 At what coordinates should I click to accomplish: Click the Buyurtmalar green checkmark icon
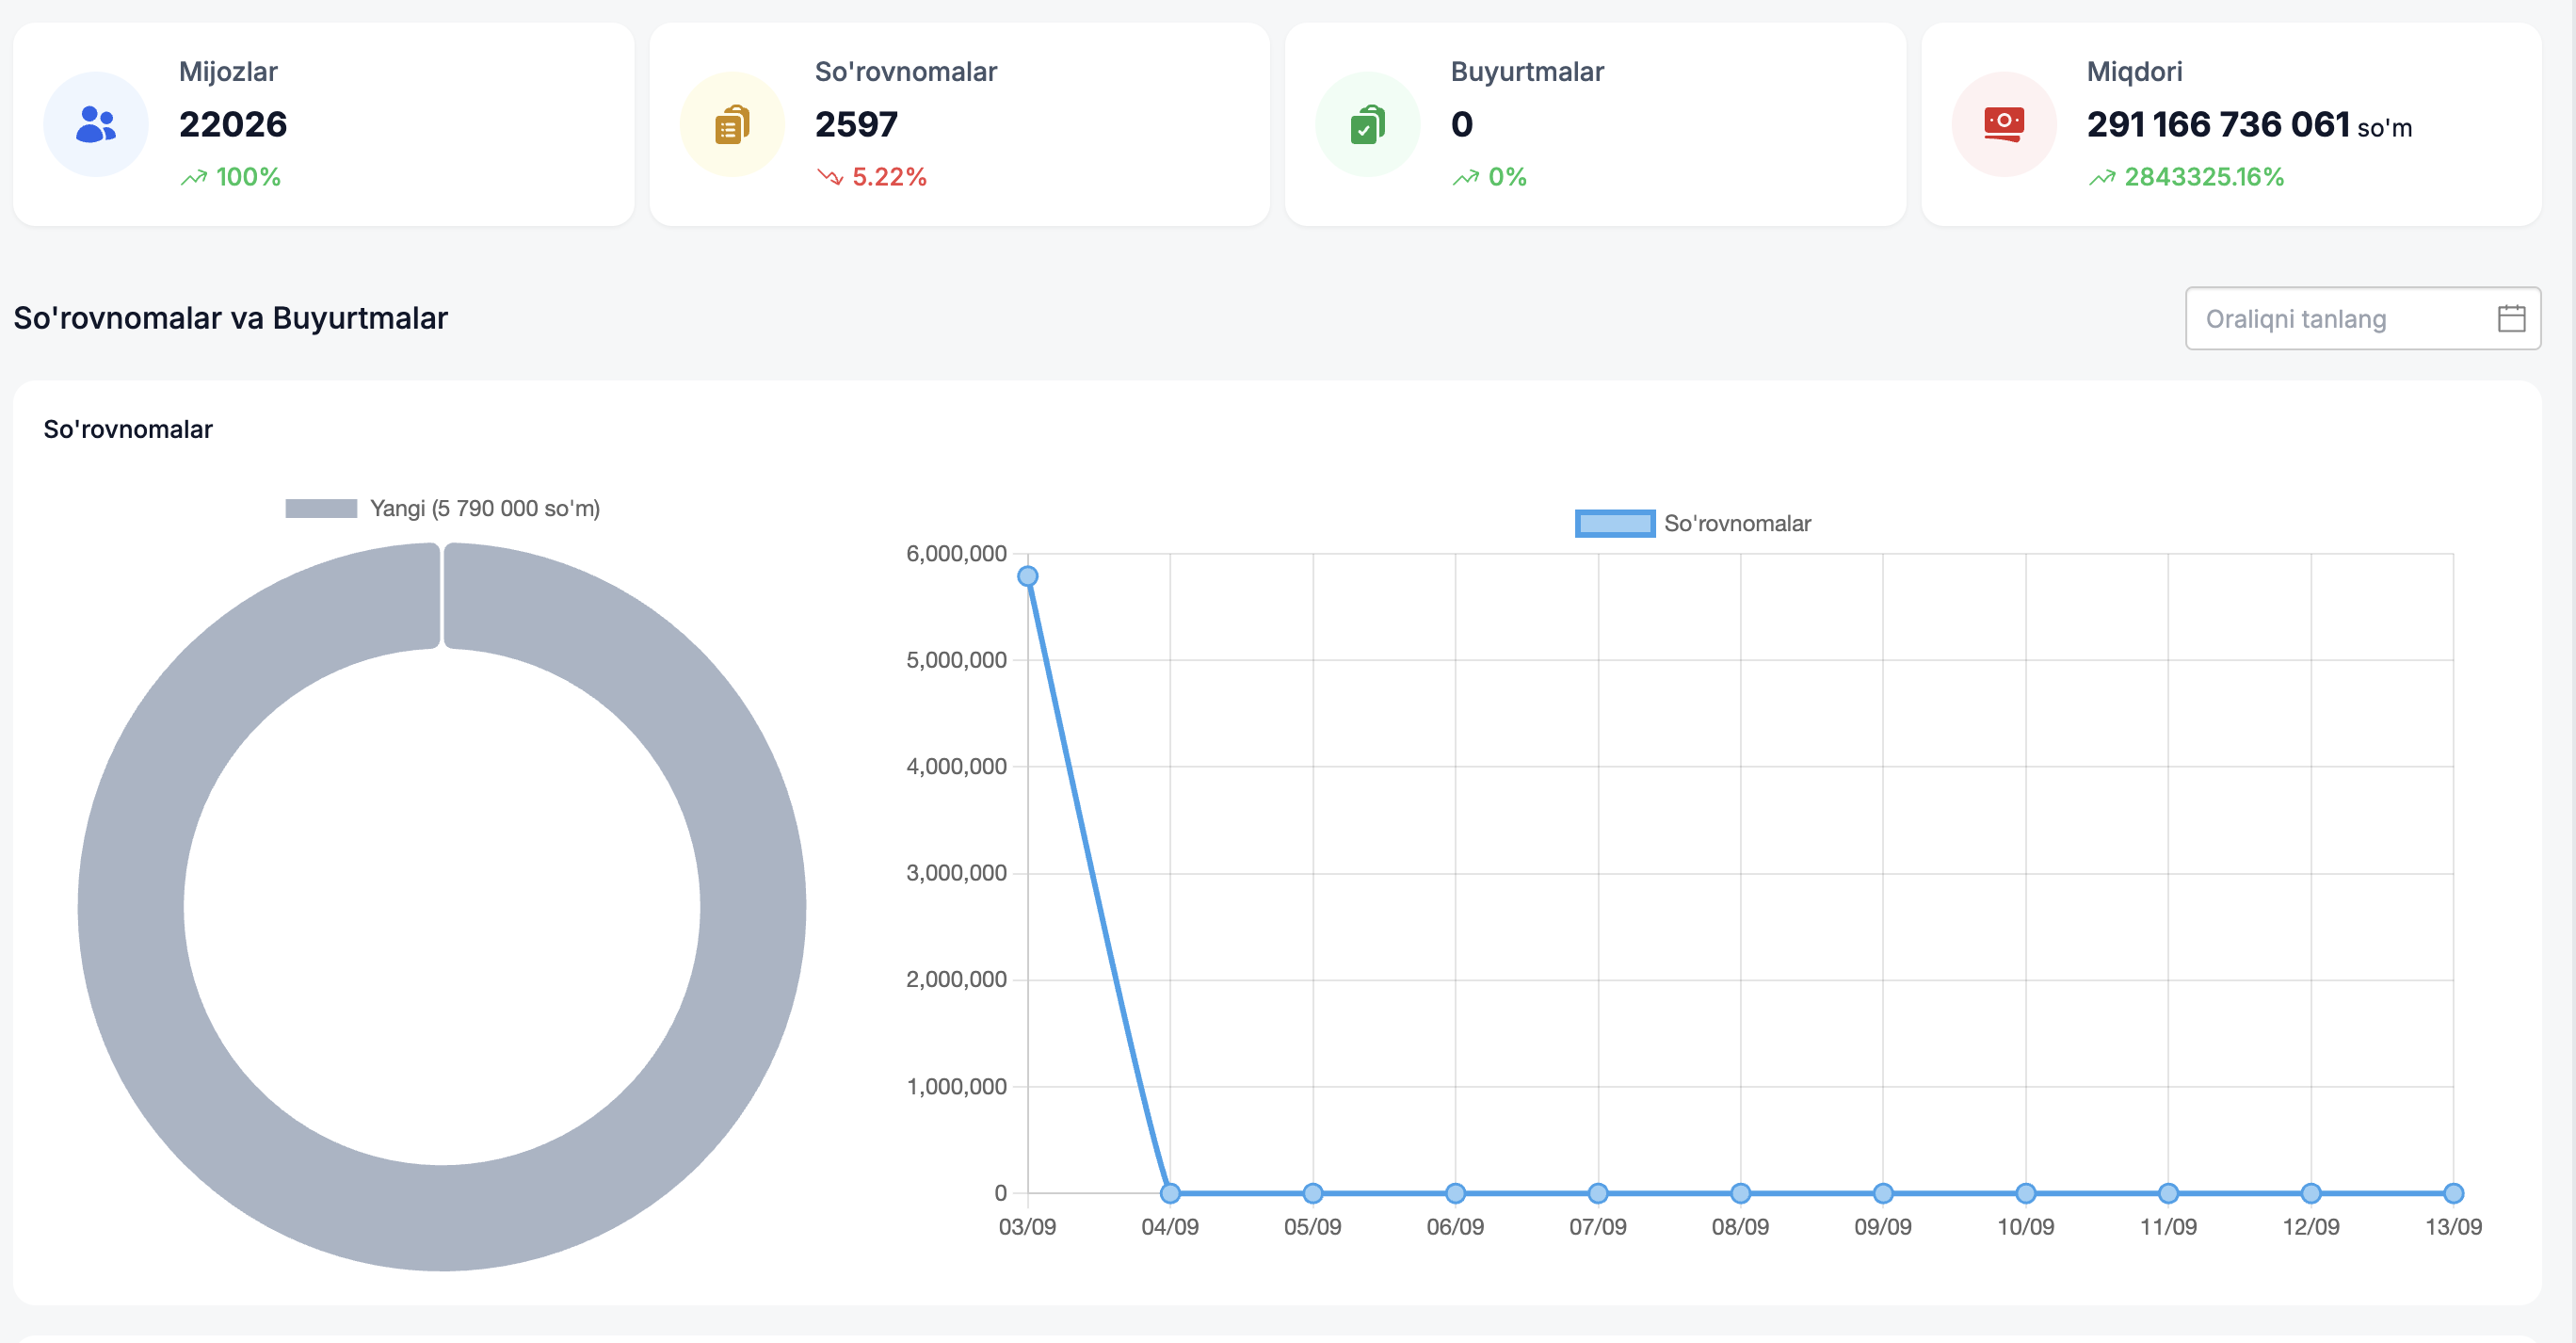1367,125
